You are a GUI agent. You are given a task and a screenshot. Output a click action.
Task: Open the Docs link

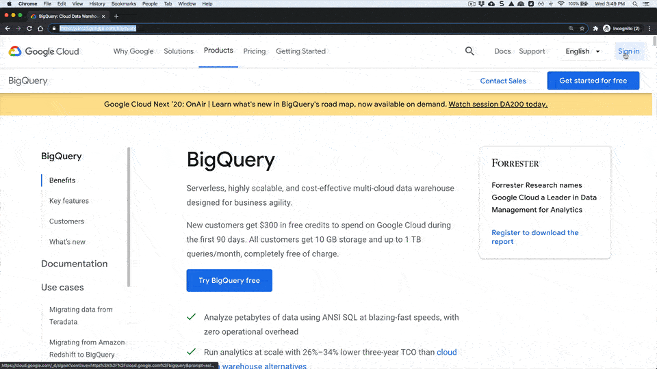point(502,51)
